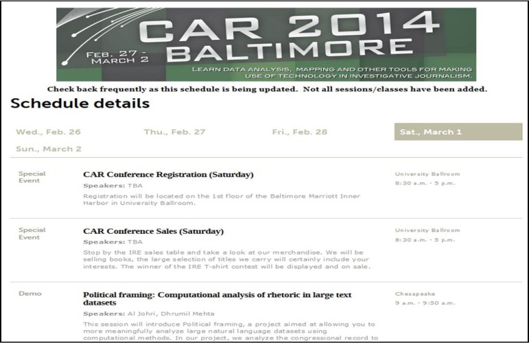Screen dimensions: 529x343
Task: Click the Sales event 8:30 a.m. time
Action: [x=425, y=240]
